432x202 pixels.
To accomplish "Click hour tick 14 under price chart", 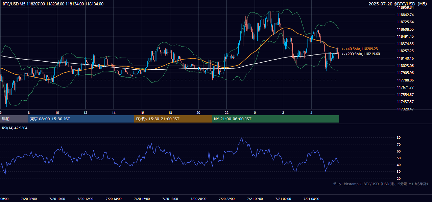I will (114, 112).
